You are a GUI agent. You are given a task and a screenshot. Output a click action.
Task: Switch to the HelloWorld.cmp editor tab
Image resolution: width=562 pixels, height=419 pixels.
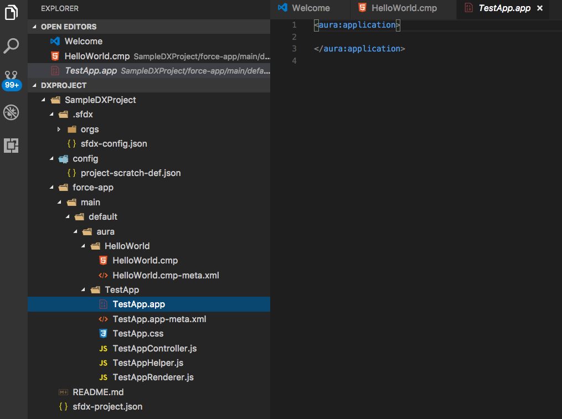pos(403,8)
